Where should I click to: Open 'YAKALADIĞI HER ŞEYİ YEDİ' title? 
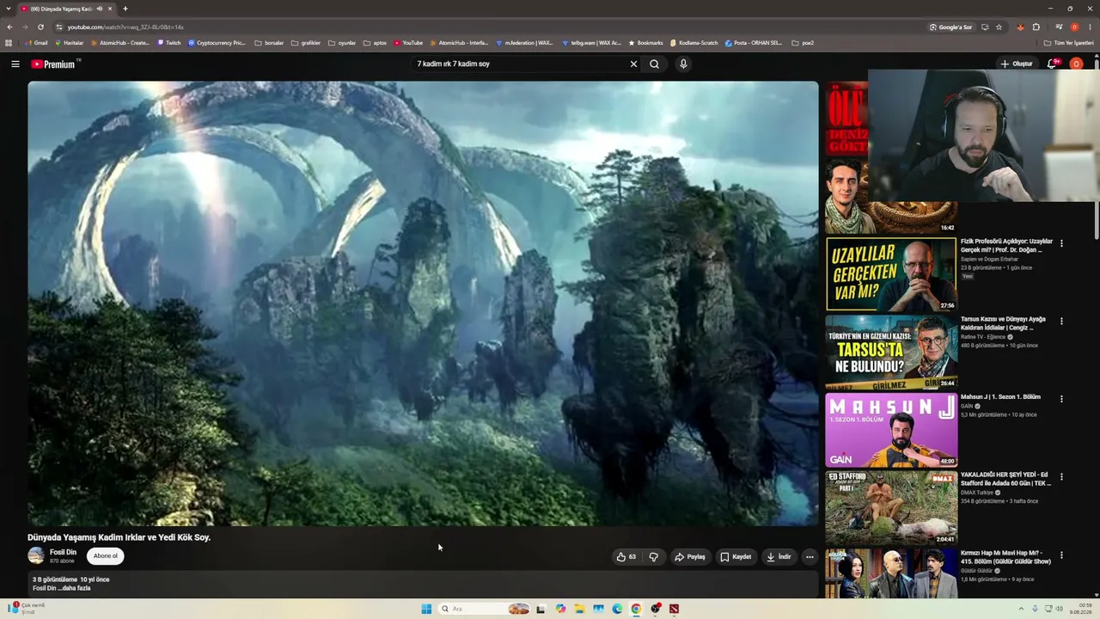click(x=1005, y=478)
